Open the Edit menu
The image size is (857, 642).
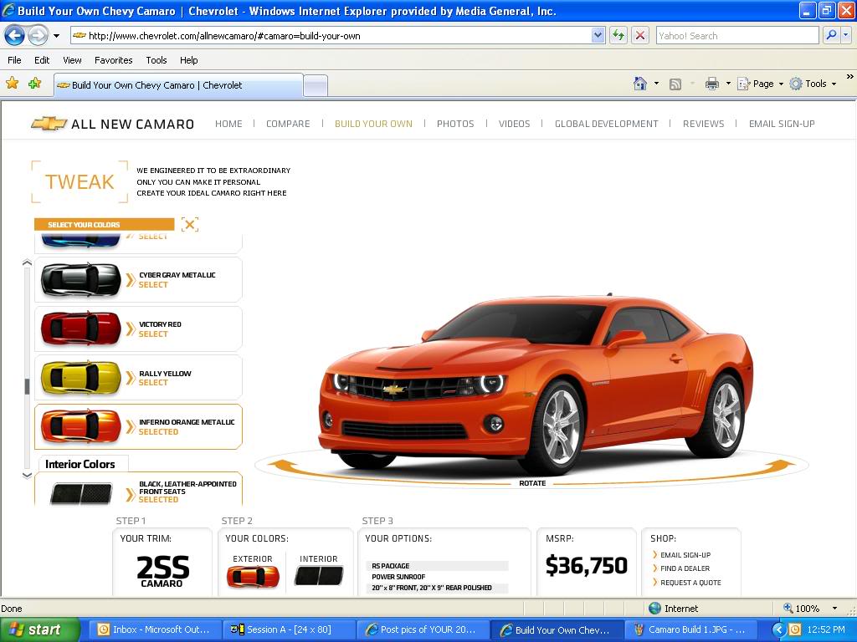tap(42, 60)
